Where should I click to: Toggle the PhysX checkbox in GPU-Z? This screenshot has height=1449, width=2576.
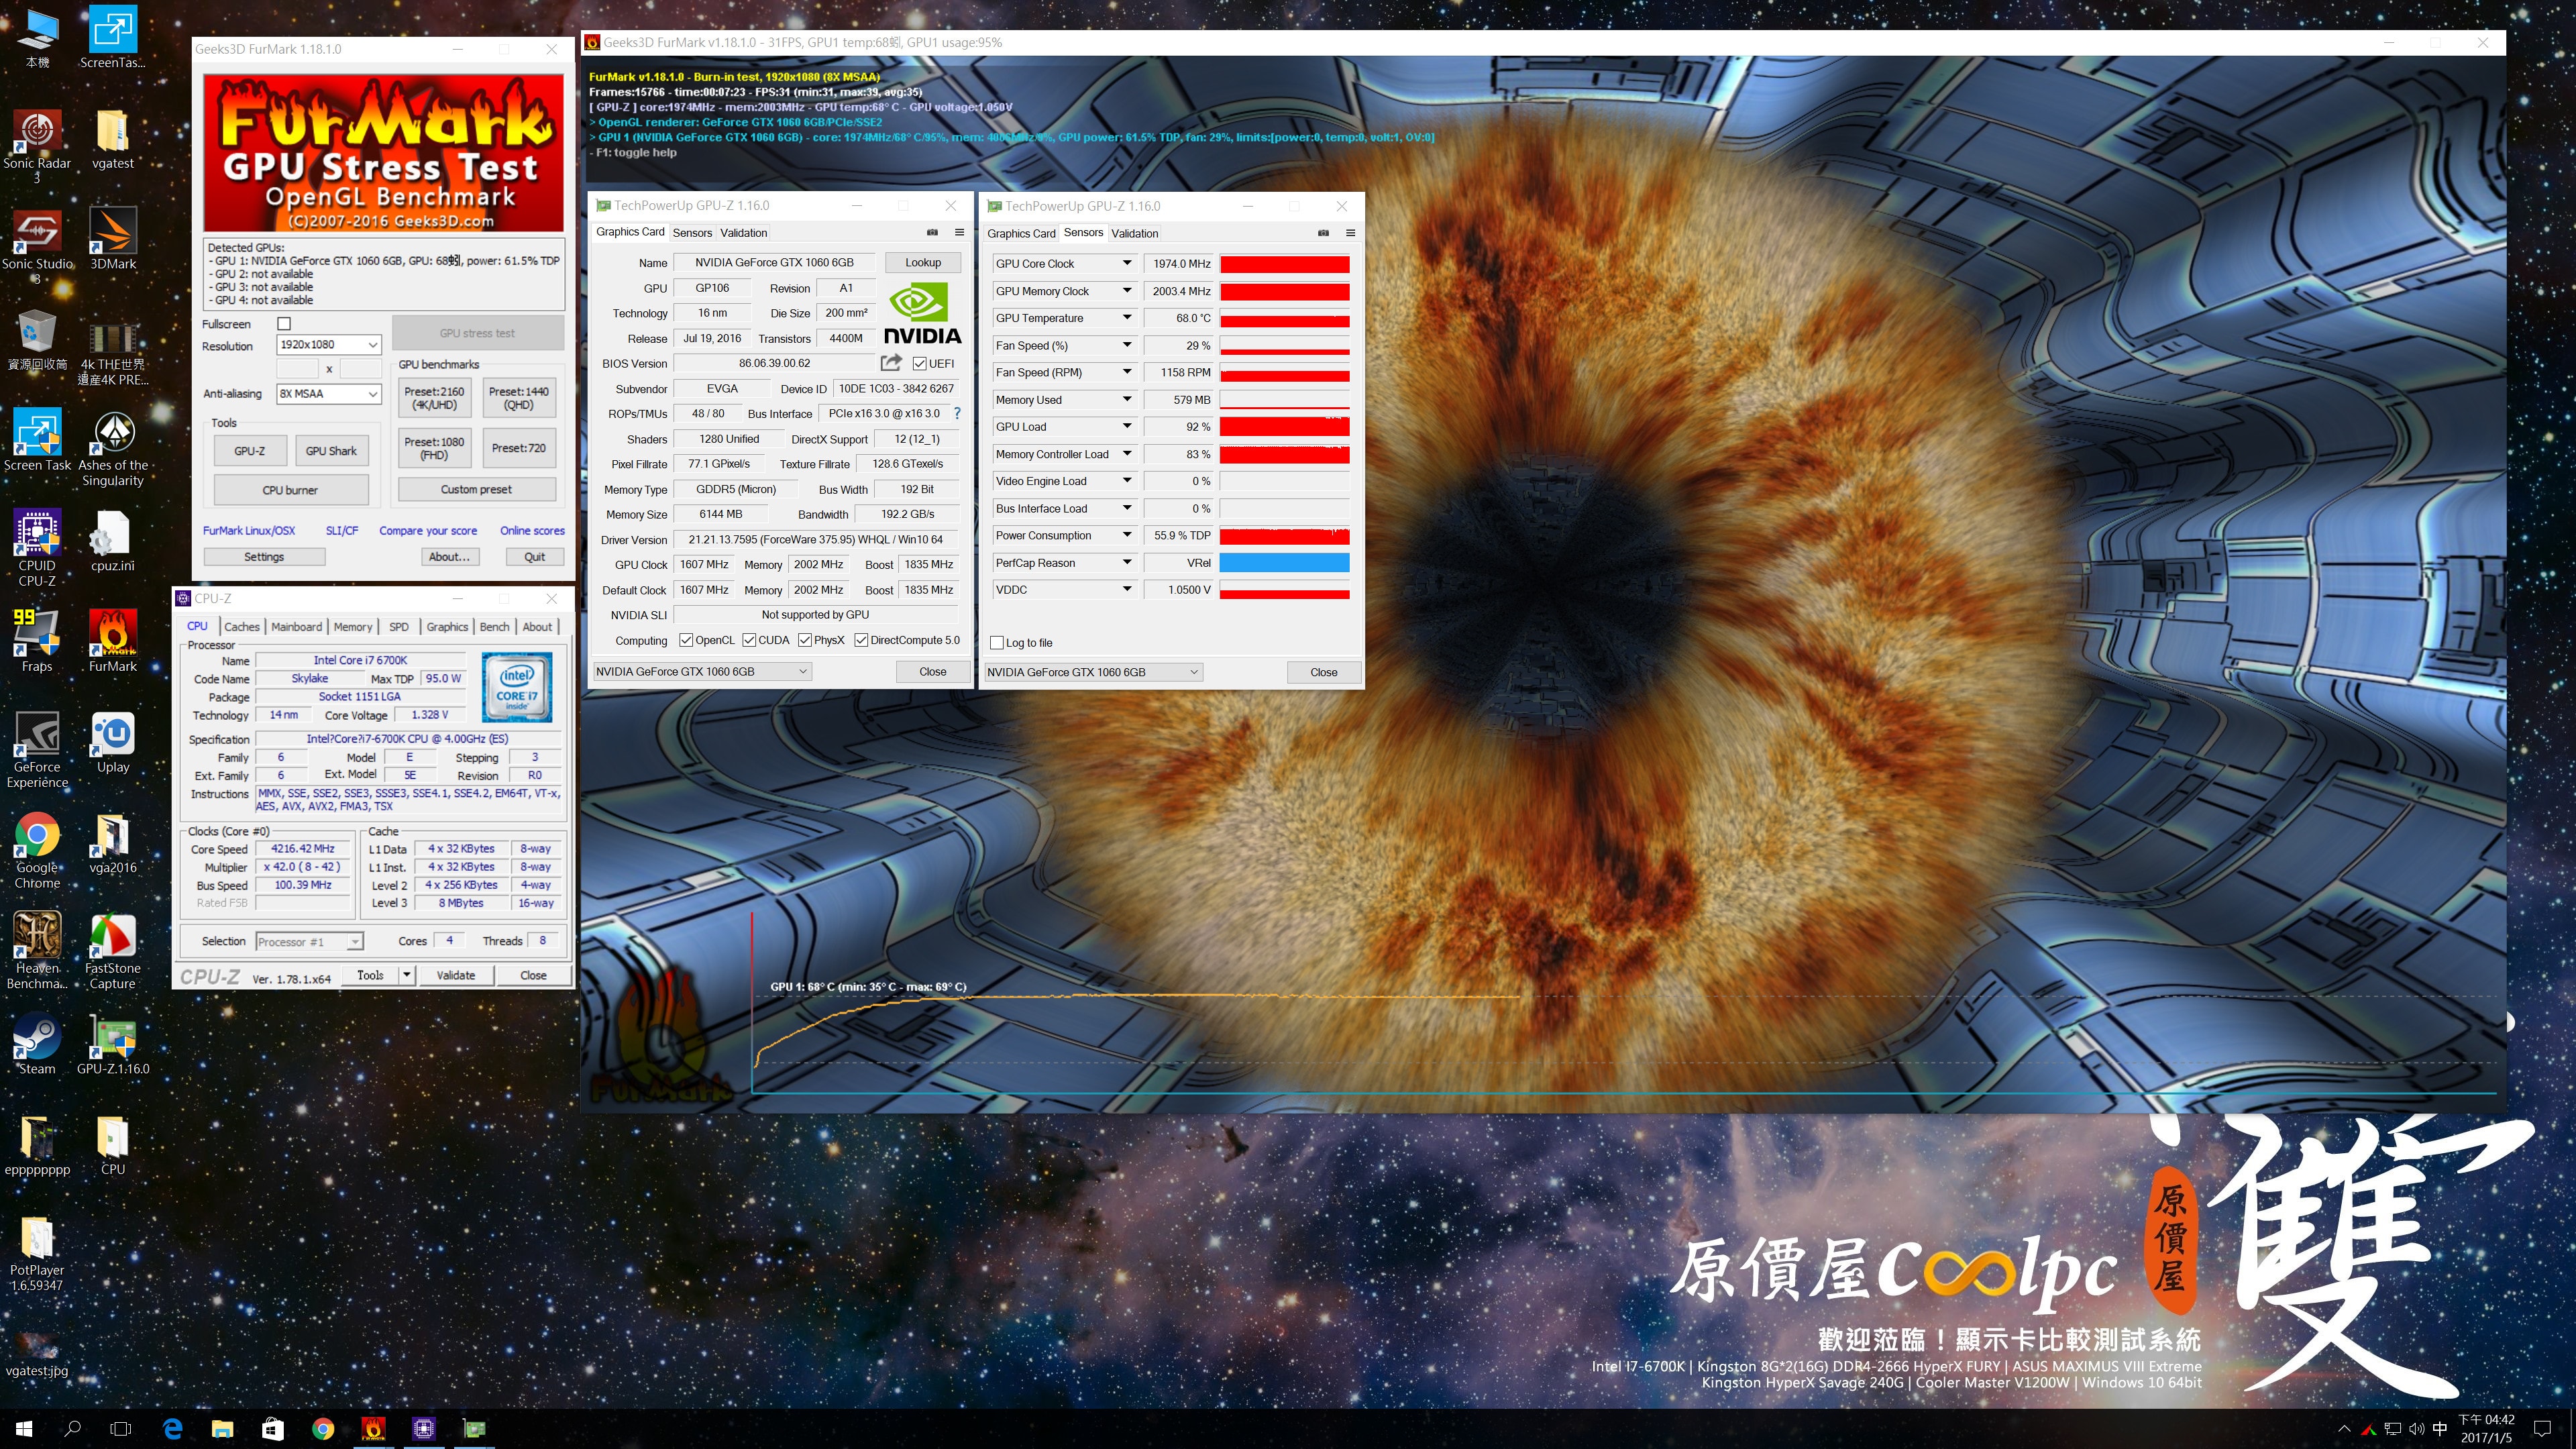(x=805, y=640)
